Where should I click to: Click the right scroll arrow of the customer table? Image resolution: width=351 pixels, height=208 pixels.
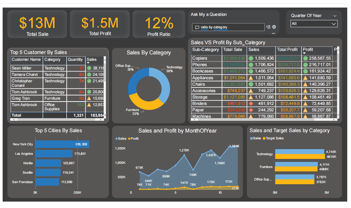[100, 120]
